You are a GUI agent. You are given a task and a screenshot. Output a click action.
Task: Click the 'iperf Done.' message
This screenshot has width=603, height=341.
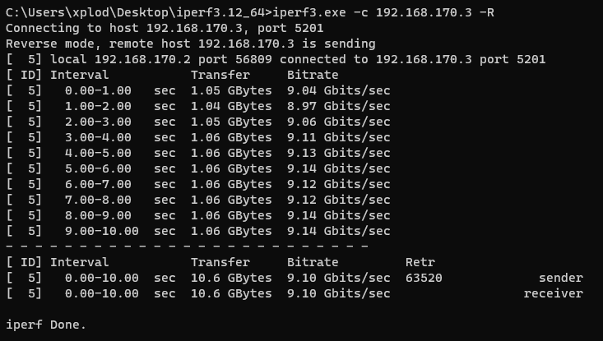tap(46, 325)
